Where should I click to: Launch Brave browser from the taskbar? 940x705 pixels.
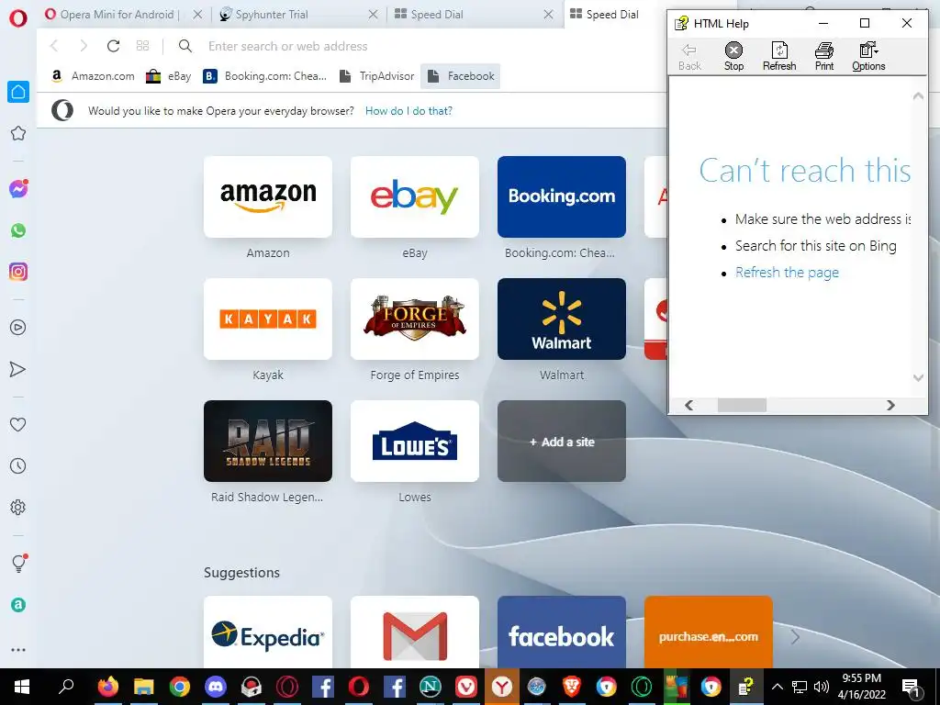click(571, 687)
